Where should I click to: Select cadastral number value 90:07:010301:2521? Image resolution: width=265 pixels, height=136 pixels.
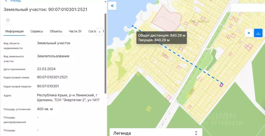click(52, 77)
